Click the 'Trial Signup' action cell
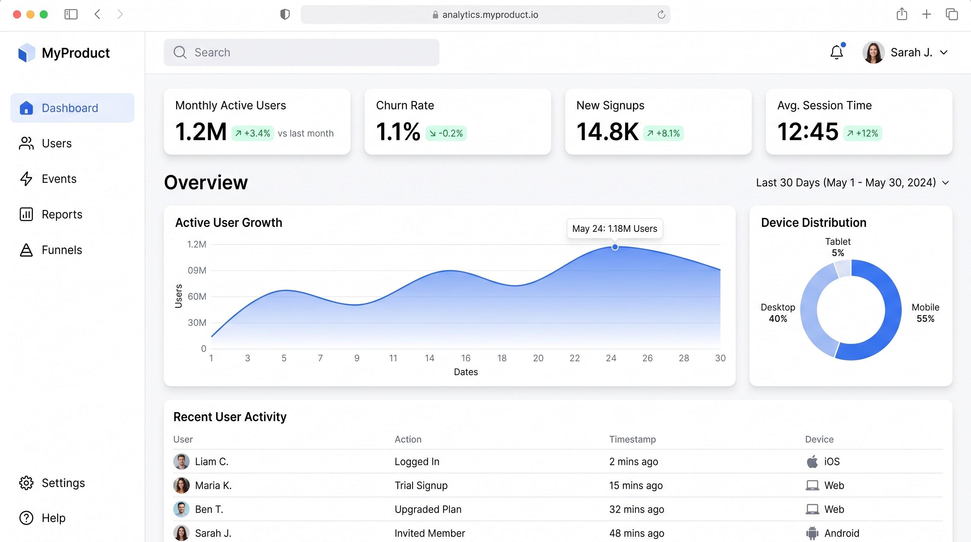 pos(421,486)
